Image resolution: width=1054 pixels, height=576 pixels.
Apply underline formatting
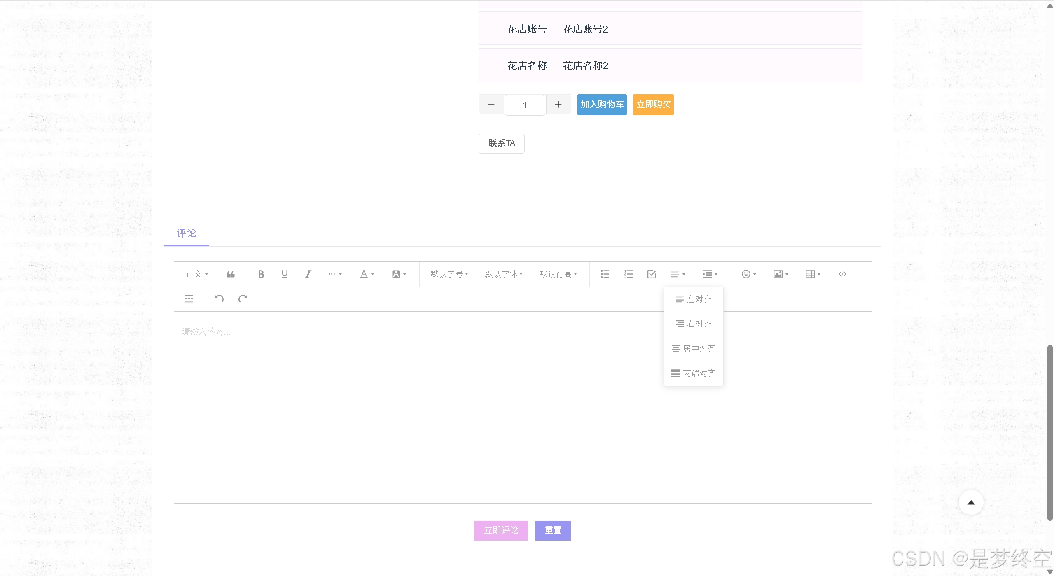pos(284,274)
